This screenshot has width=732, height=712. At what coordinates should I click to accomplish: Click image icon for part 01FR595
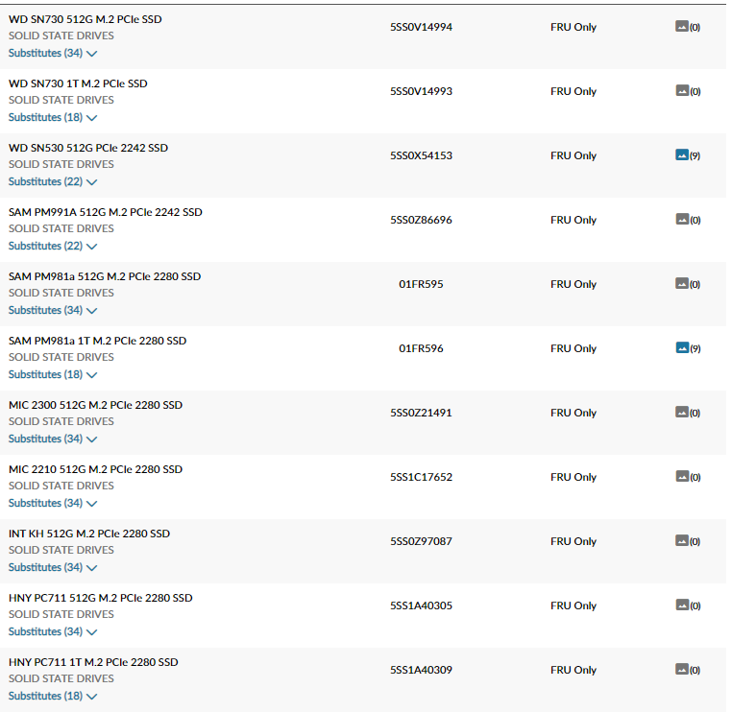682,284
